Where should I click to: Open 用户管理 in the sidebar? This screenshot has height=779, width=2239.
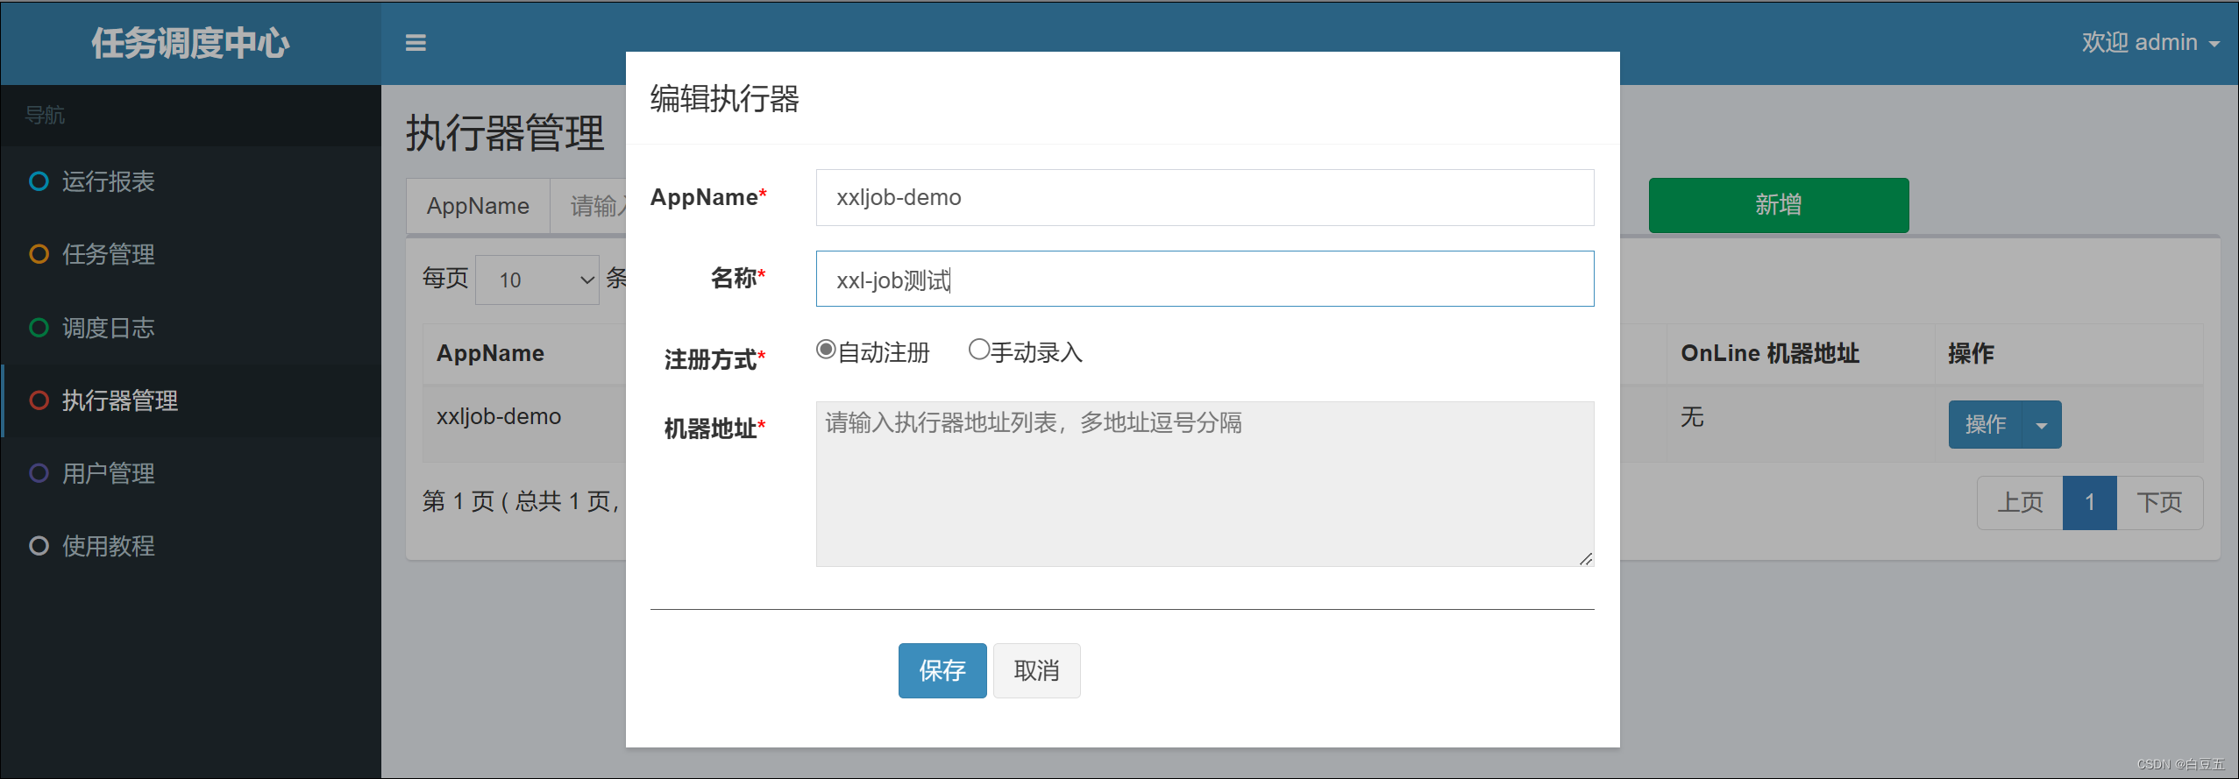pos(191,473)
